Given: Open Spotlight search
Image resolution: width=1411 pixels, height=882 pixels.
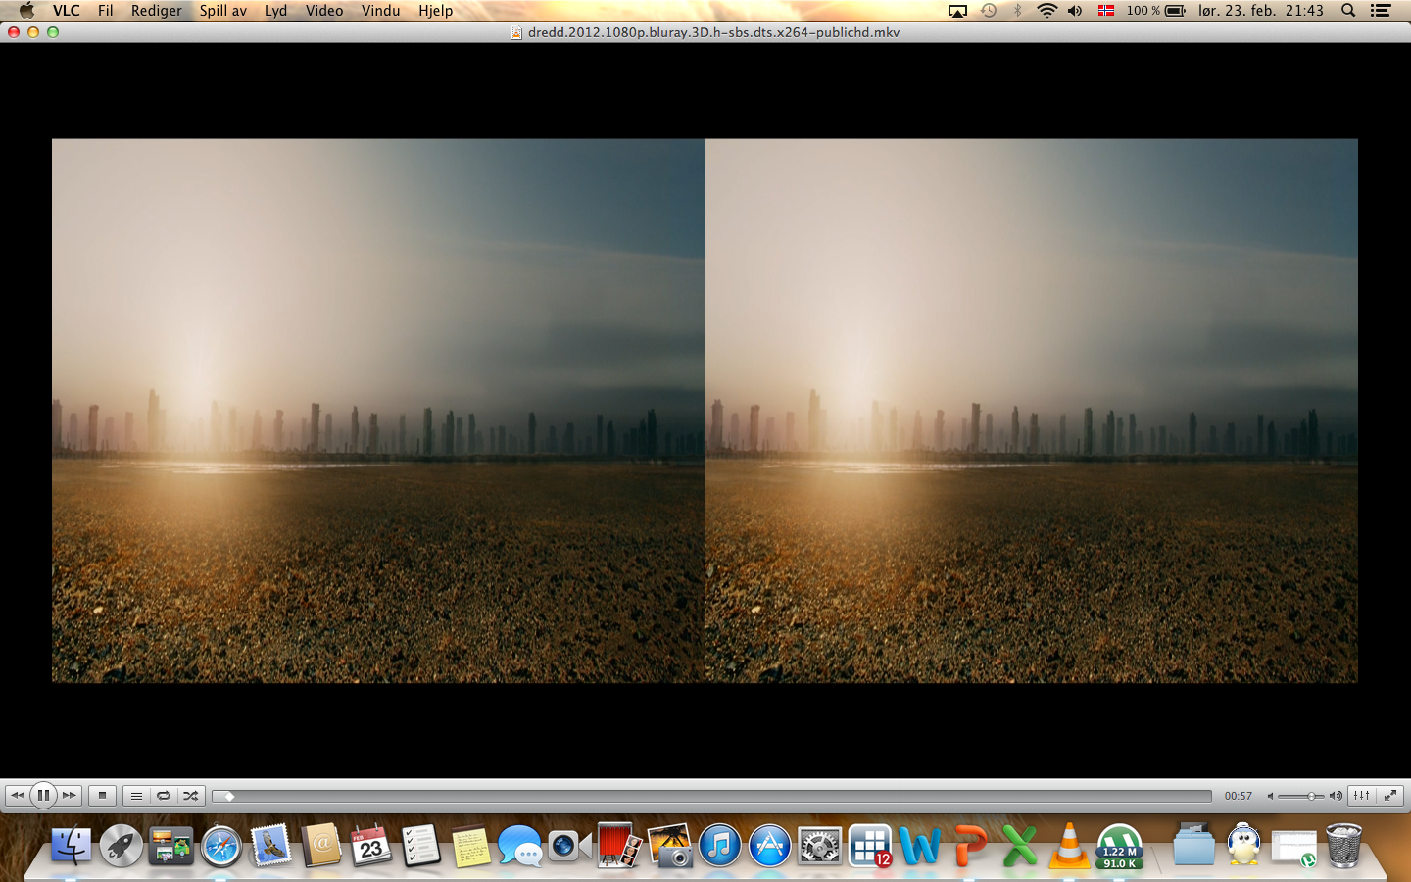Looking at the screenshot, I should (1348, 11).
